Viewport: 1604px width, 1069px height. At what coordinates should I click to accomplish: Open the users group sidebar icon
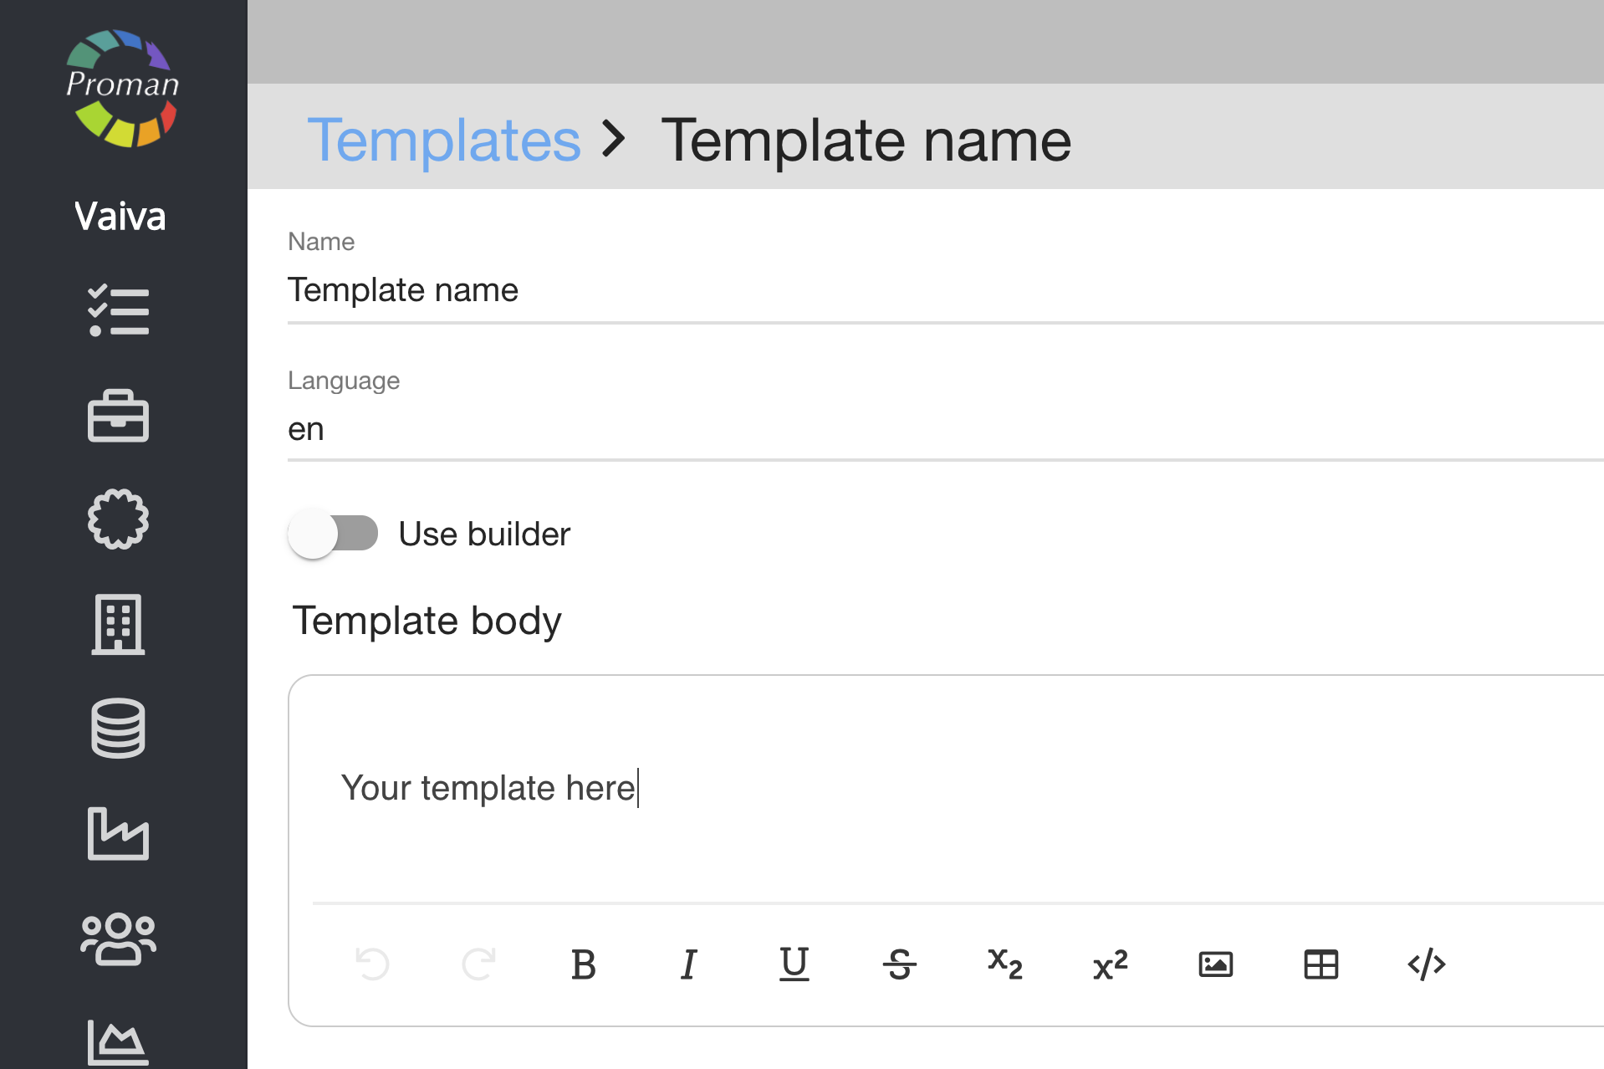(x=118, y=938)
